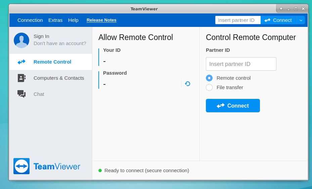The image size is (312, 189).
Task: Click the Your ID value dash
Action: (104, 61)
